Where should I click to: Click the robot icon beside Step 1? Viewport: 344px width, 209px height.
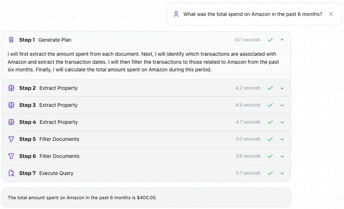click(x=11, y=40)
